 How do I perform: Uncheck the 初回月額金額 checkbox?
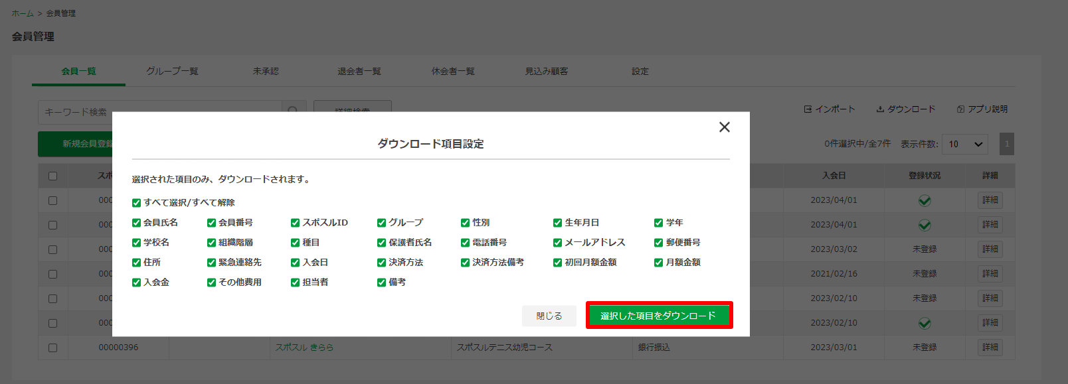(557, 263)
